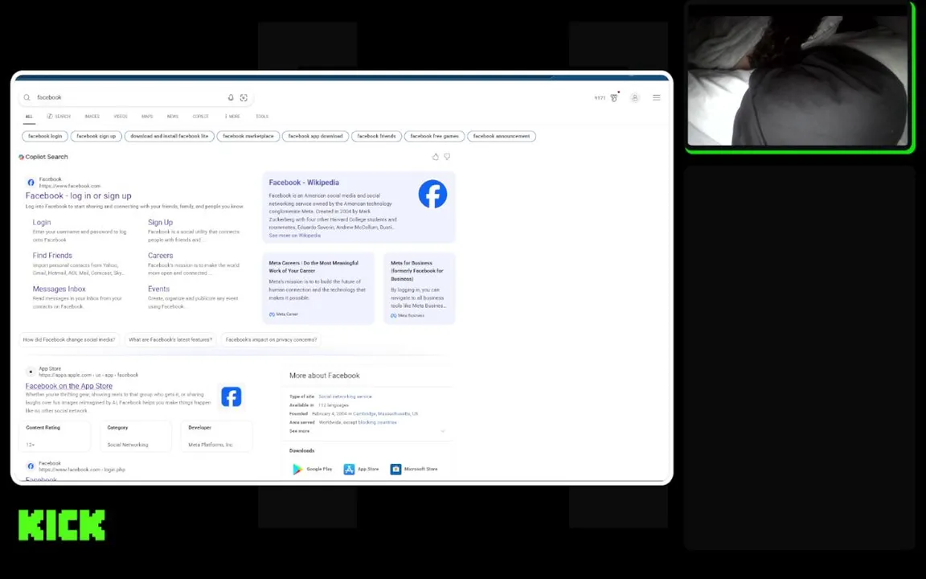Click Facebook favicon for login.php result
926x579 pixels.
point(31,466)
